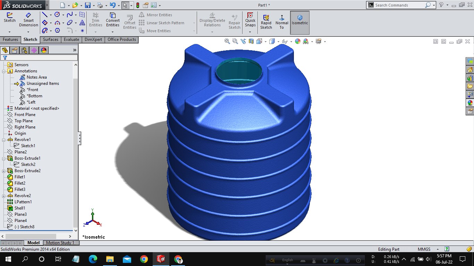Switch to the Features tab

point(10,39)
